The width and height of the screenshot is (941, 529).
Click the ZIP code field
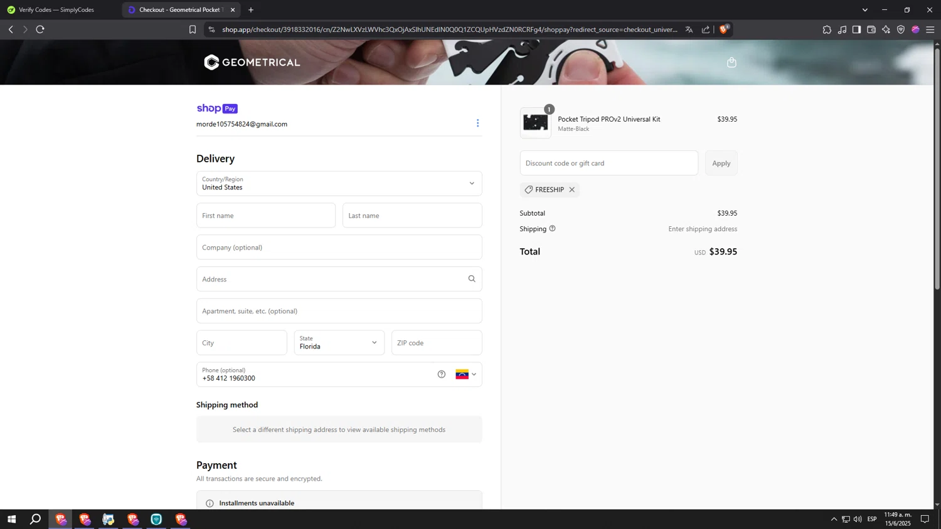[437, 343]
